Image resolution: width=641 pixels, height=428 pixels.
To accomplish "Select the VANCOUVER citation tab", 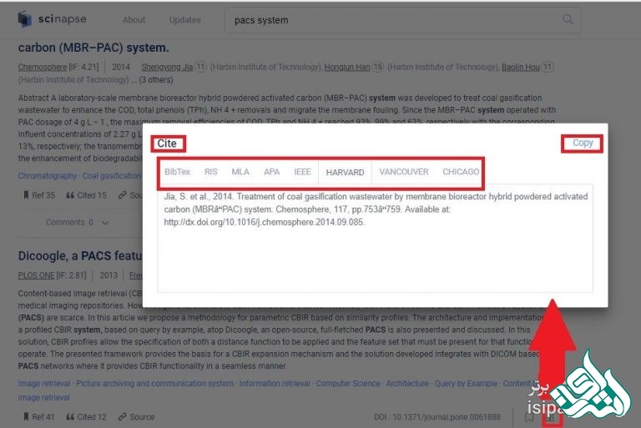I will point(403,172).
